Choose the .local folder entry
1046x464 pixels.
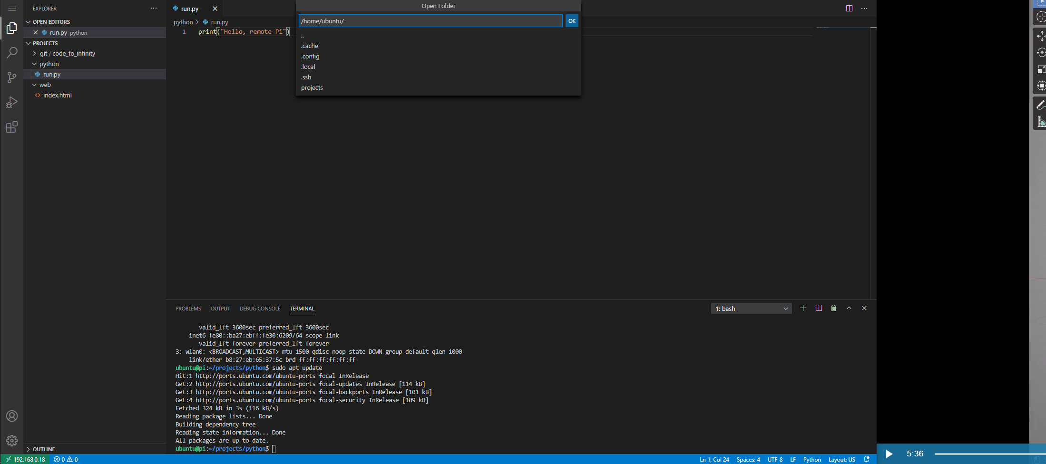click(438, 67)
